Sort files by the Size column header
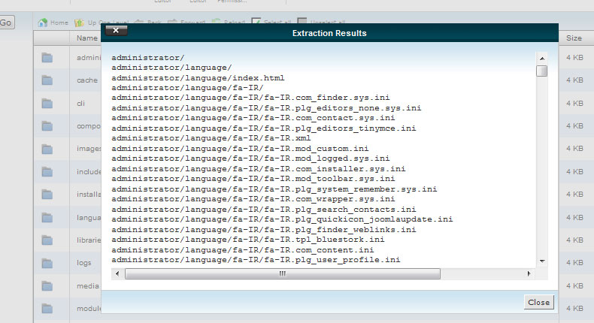594x323 pixels. click(x=574, y=38)
